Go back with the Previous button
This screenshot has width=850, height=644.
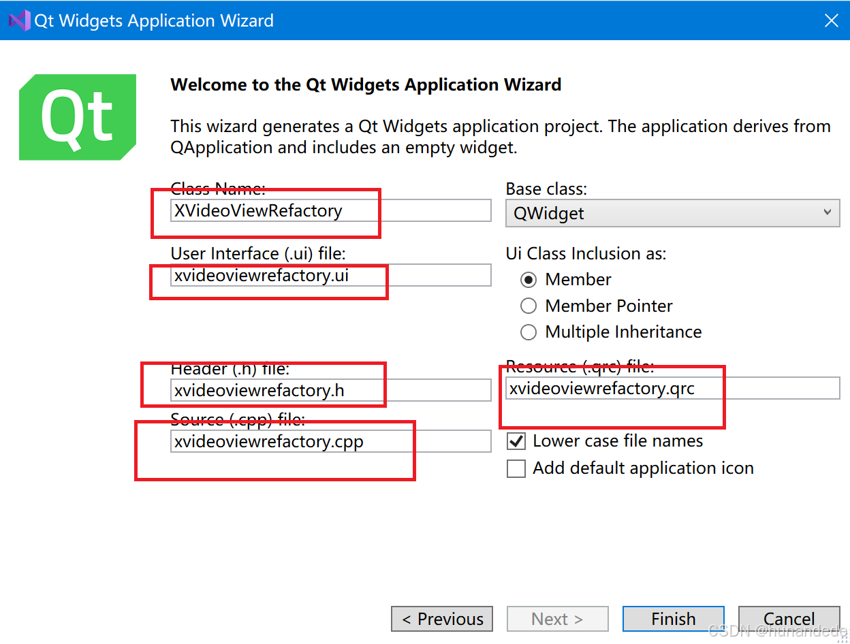pos(442,619)
